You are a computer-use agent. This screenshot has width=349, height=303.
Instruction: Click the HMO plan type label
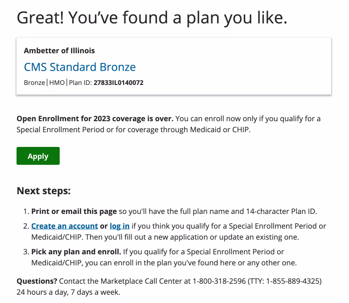point(57,83)
